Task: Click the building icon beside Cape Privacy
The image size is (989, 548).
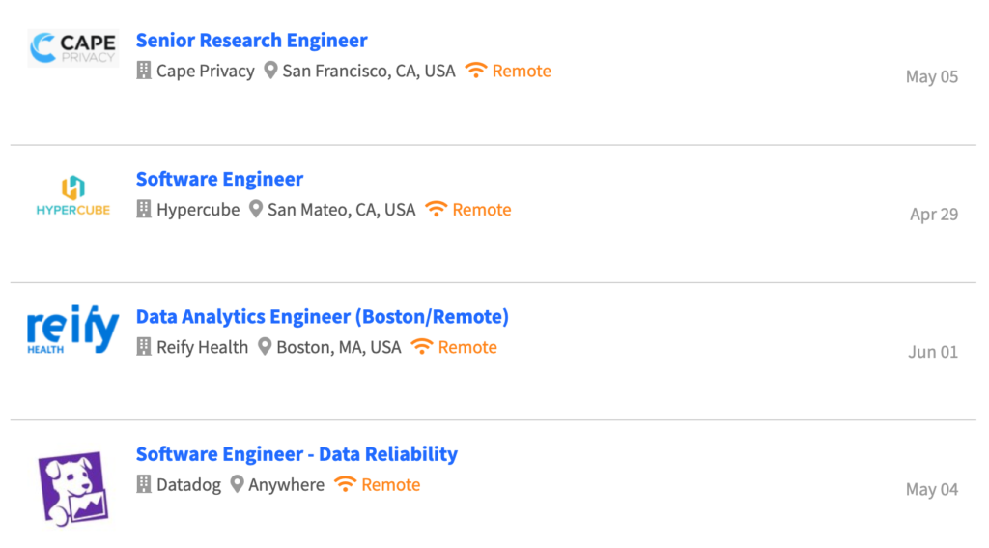Action: (x=144, y=71)
